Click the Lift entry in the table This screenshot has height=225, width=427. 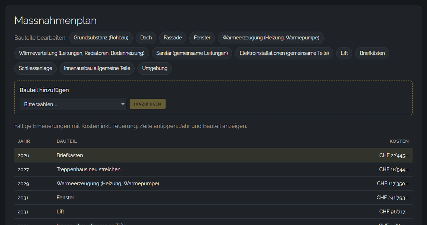tap(213, 212)
